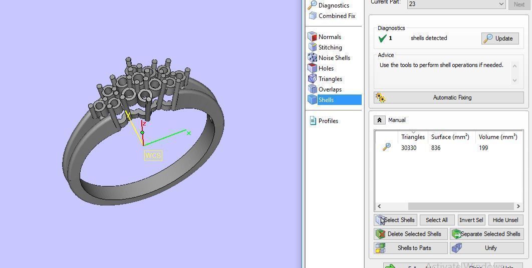Click the shell list right scroll arrow
The image size is (532, 268).
pyautogui.click(x=518, y=206)
